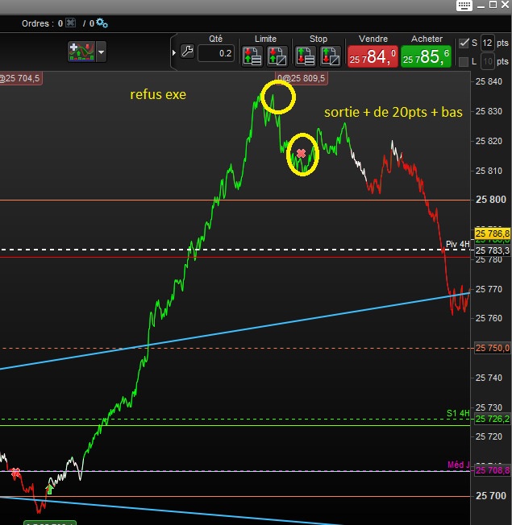Image resolution: width=512 pixels, height=525 pixels.
Task: Collapse the order toolbar with the triangle arrow
Action: click(174, 52)
